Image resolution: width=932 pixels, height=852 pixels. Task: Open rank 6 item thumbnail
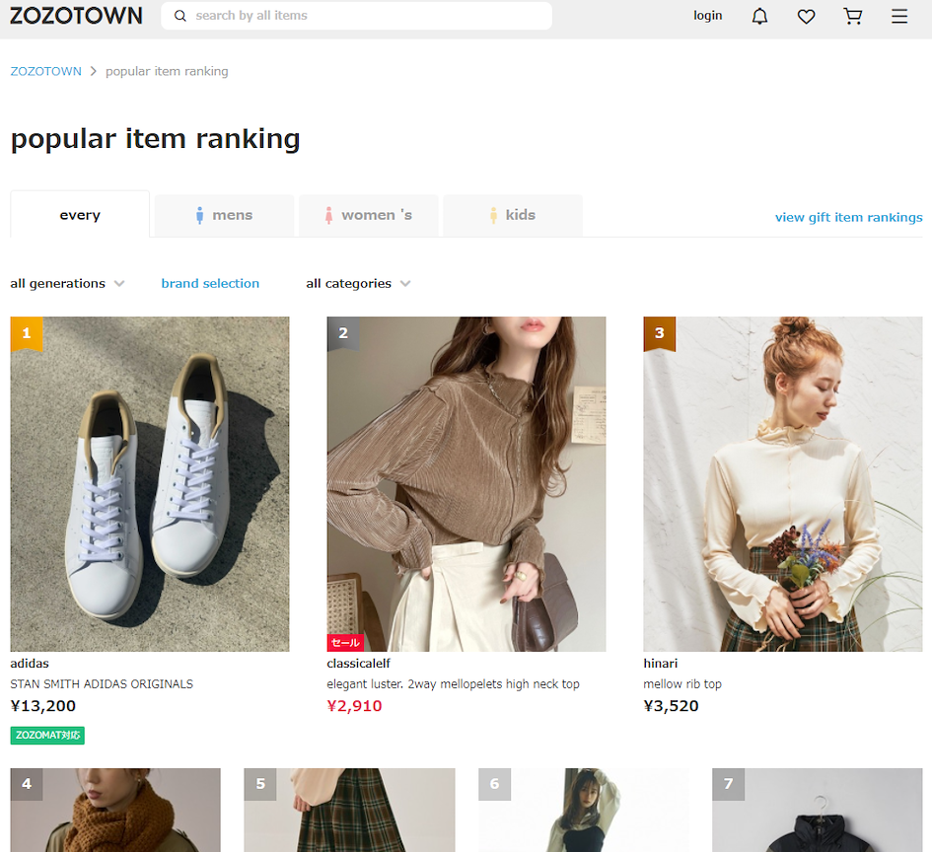pos(584,810)
